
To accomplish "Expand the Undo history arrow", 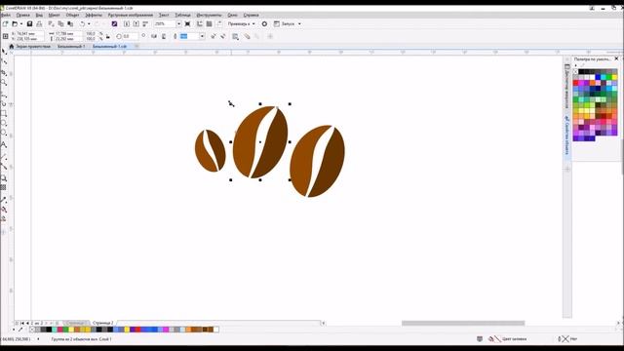I will pos(89,23).
